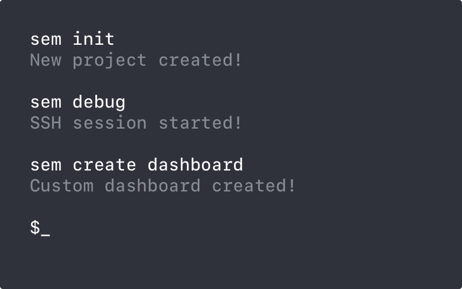Click "sem" in the "sem create dashboard" command
The height and width of the screenshot is (289, 462).
[46, 165]
